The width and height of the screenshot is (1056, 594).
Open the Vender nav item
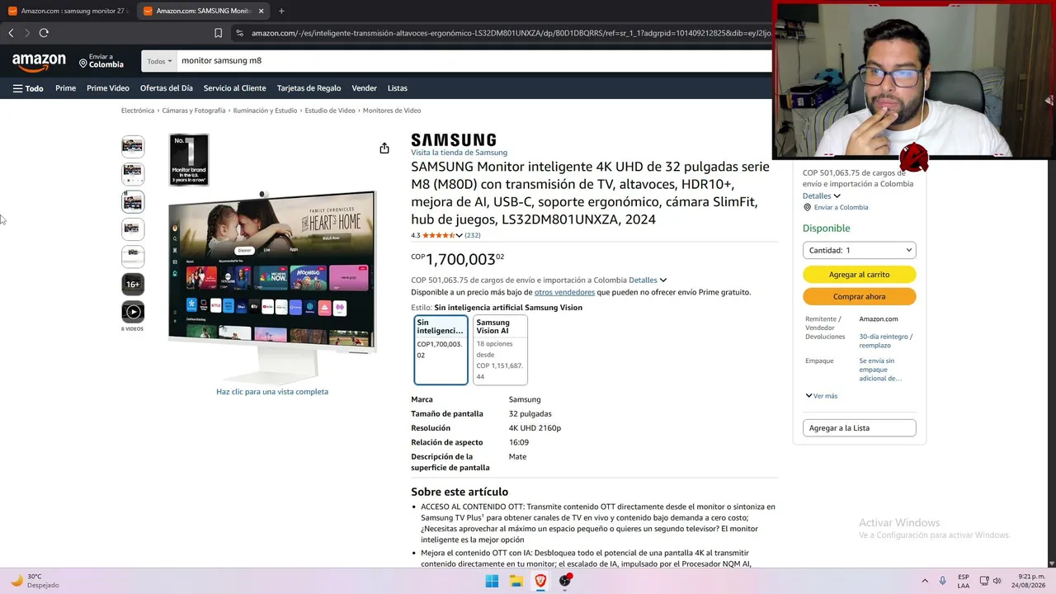(365, 88)
